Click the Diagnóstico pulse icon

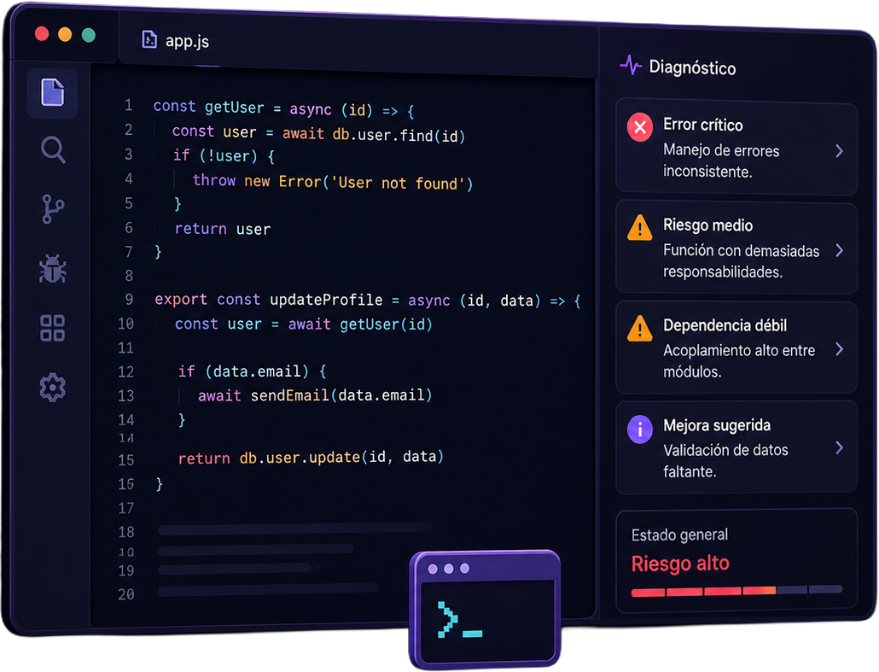(x=631, y=65)
